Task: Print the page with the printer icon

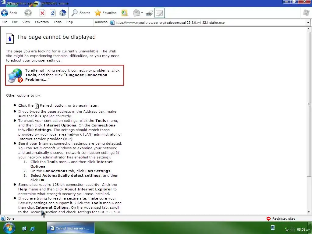Action: click(149, 13)
